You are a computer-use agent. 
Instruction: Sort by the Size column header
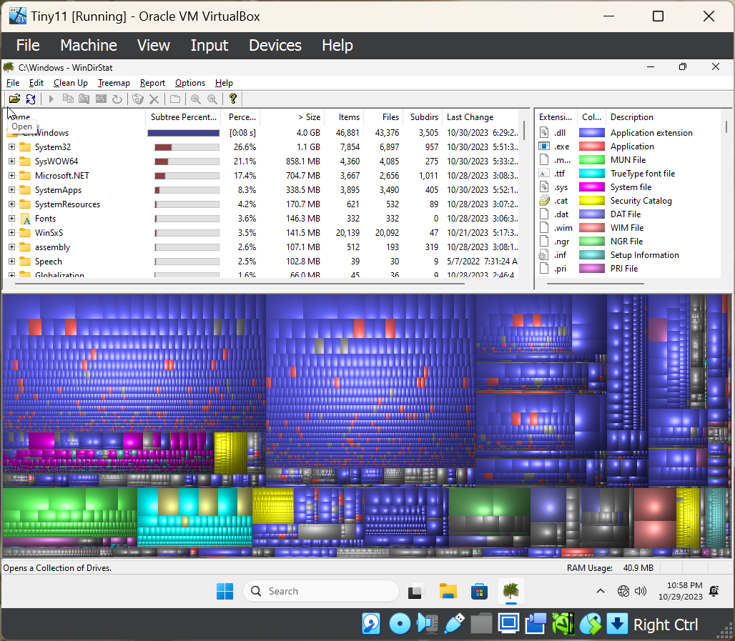coord(292,117)
